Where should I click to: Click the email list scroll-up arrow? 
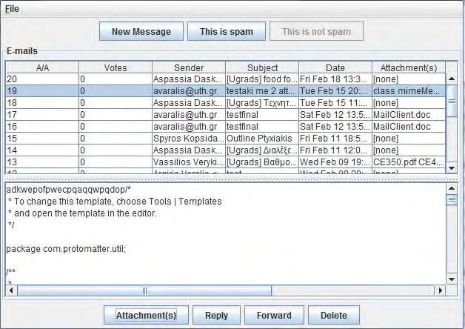click(452, 79)
